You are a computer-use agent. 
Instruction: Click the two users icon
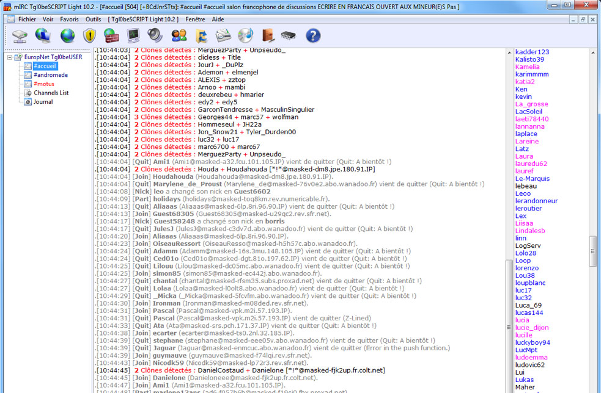coord(179,35)
